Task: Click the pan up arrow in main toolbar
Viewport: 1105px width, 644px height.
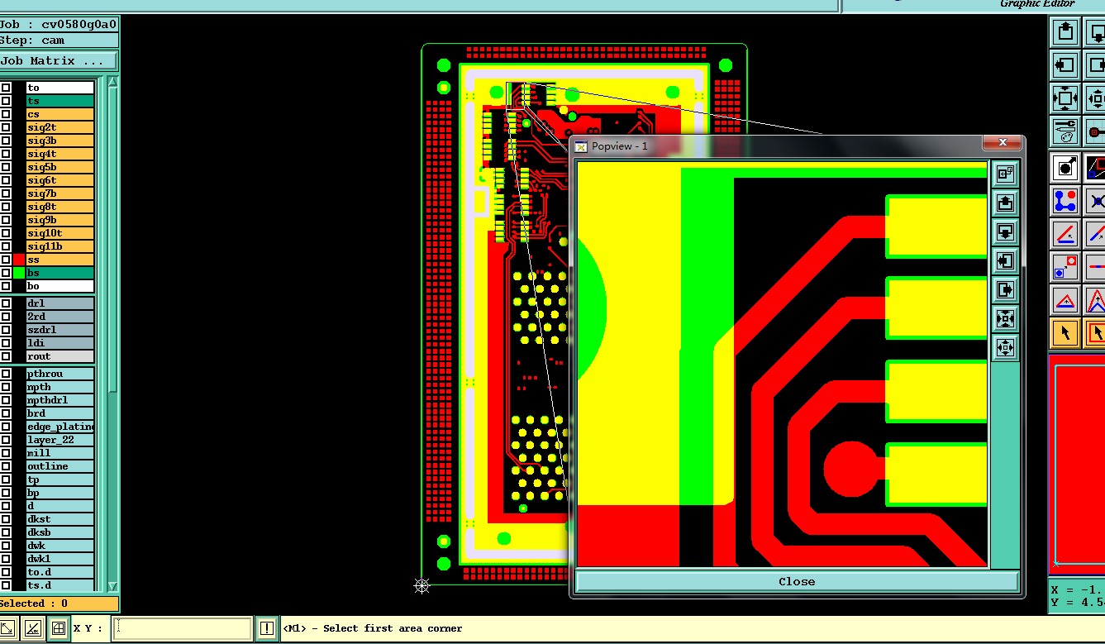Action: click(x=1065, y=32)
